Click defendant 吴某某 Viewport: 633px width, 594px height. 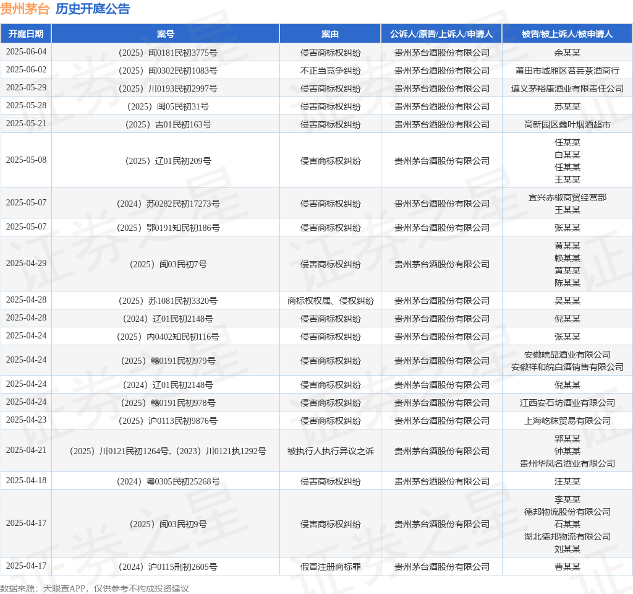tap(567, 301)
